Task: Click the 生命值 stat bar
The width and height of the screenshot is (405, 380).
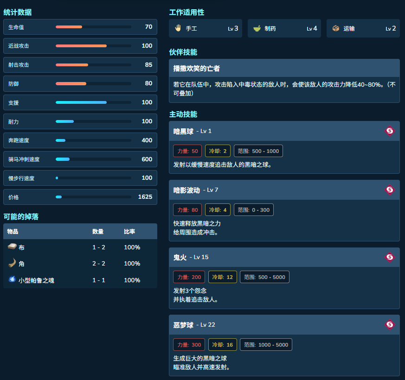Action: tap(93, 27)
